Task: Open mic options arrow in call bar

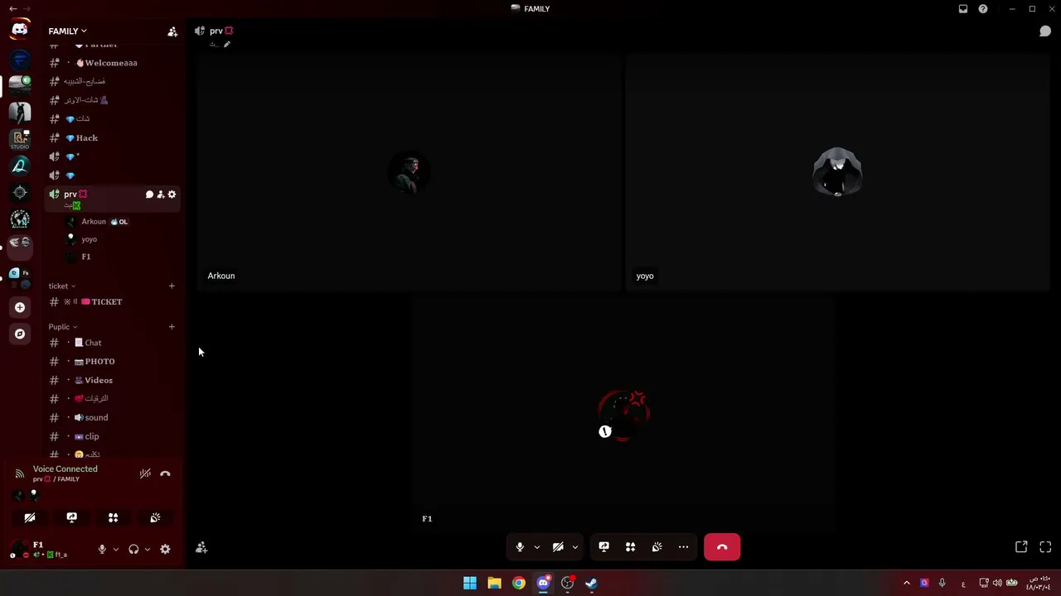Action: click(x=536, y=547)
